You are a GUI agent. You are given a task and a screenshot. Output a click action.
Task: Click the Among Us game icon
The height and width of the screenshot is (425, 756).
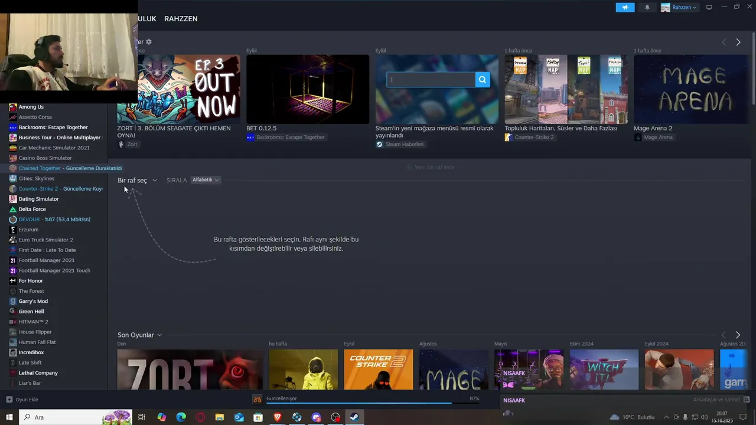[13, 107]
